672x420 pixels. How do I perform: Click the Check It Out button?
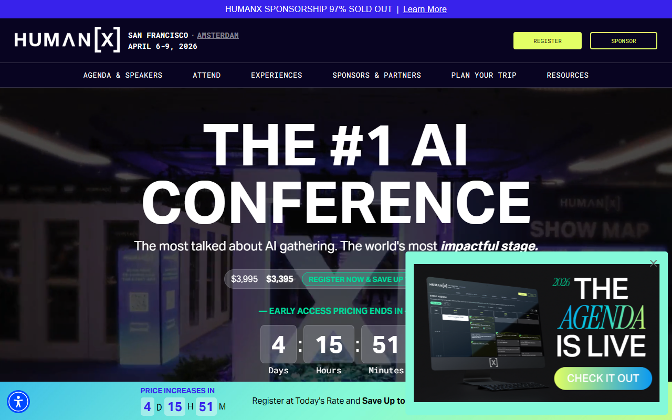(x=603, y=379)
